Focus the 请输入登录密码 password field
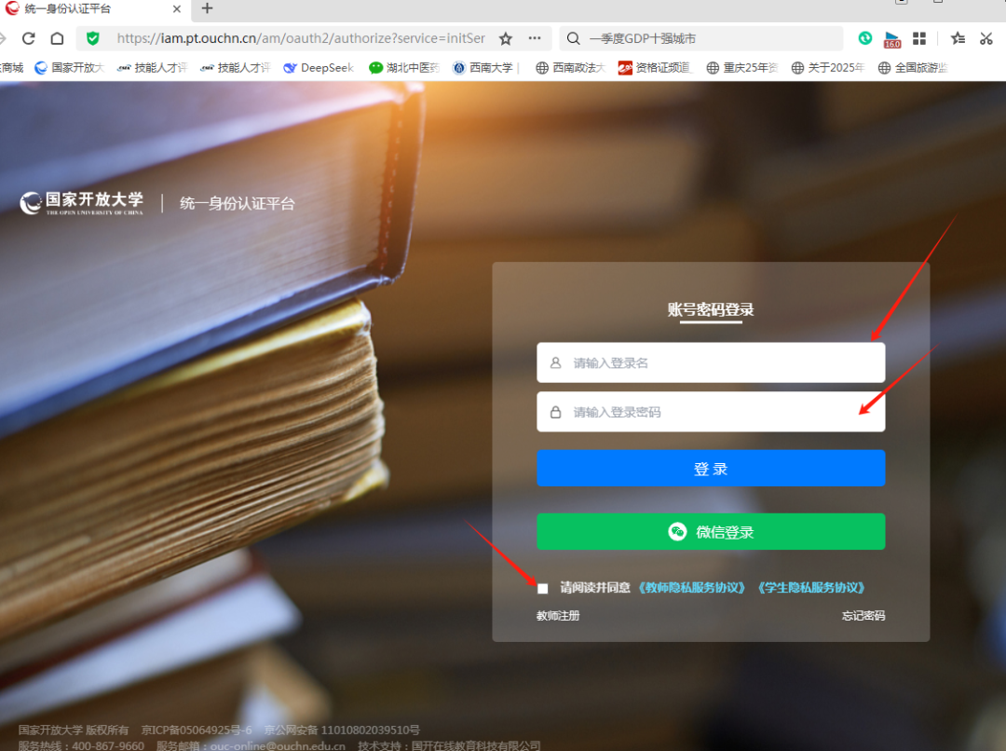This screenshot has width=1006, height=751. coord(711,412)
